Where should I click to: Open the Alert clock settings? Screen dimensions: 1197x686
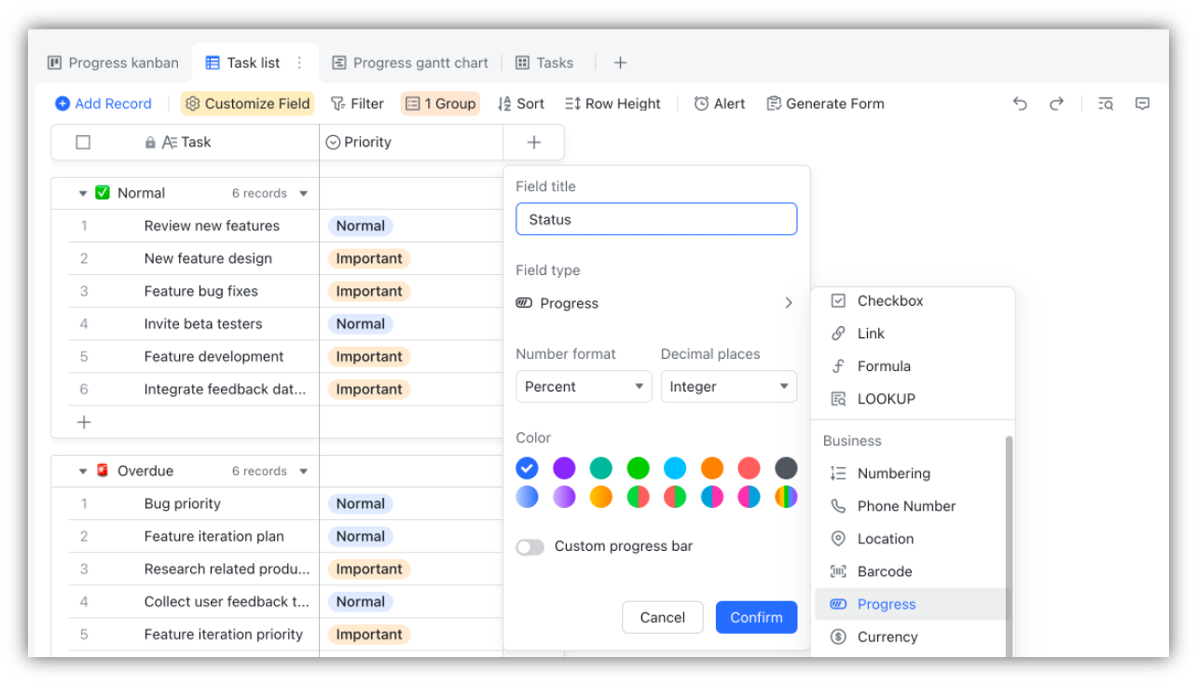(x=719, y=103)
